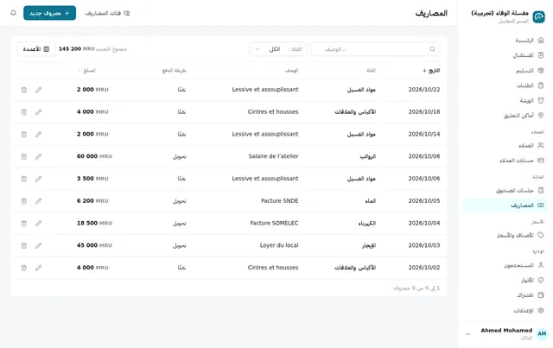The width and height of the screenshot is (553, 348).
Task: Open 'أماكن التعليق' hanging places in sidebar
Action: pyautogui.click(x=505, y=116)
